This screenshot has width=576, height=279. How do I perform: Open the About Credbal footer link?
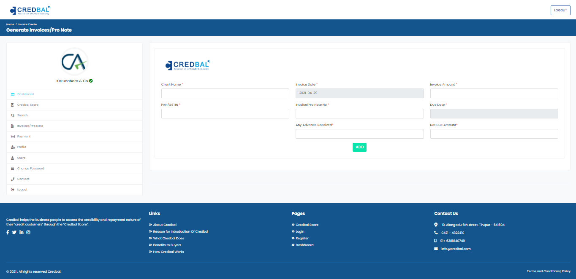click(165, 225)
